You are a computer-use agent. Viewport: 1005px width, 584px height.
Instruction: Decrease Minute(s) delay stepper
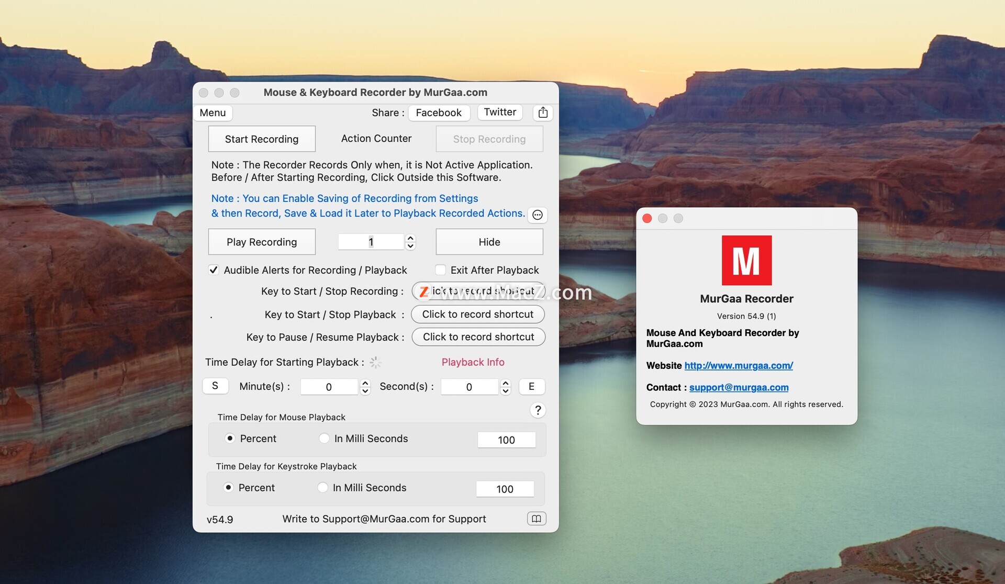[365, 391]
